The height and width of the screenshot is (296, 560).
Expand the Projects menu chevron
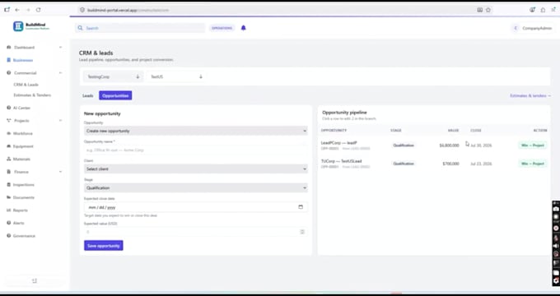tap(60, 121)
